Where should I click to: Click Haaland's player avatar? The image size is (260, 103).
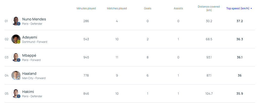pyautogui.click(x=16, y=75)
